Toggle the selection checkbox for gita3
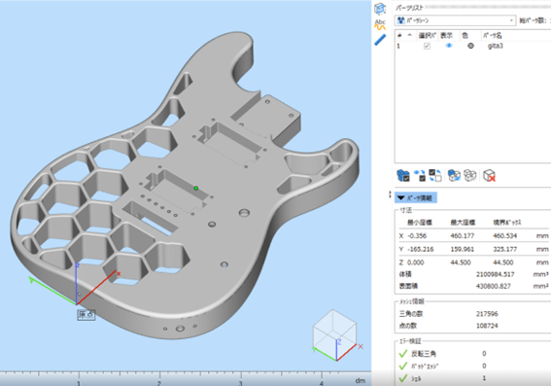This screenshot has width=551, height=386. click(x=427, y=46)
